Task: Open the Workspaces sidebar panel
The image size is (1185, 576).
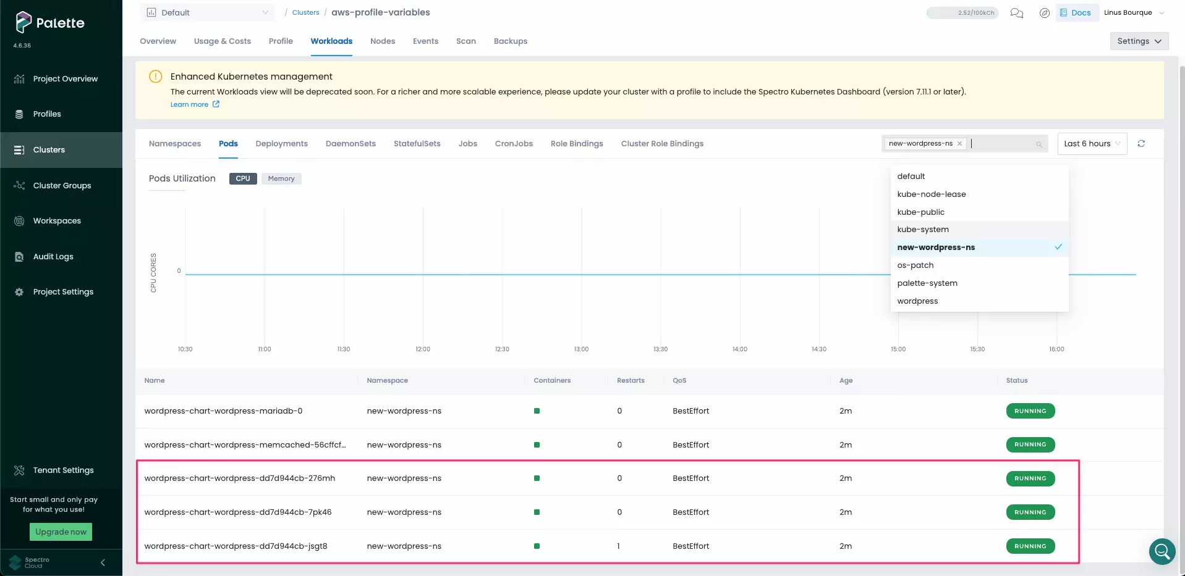Action: click(x=57, y=220)
